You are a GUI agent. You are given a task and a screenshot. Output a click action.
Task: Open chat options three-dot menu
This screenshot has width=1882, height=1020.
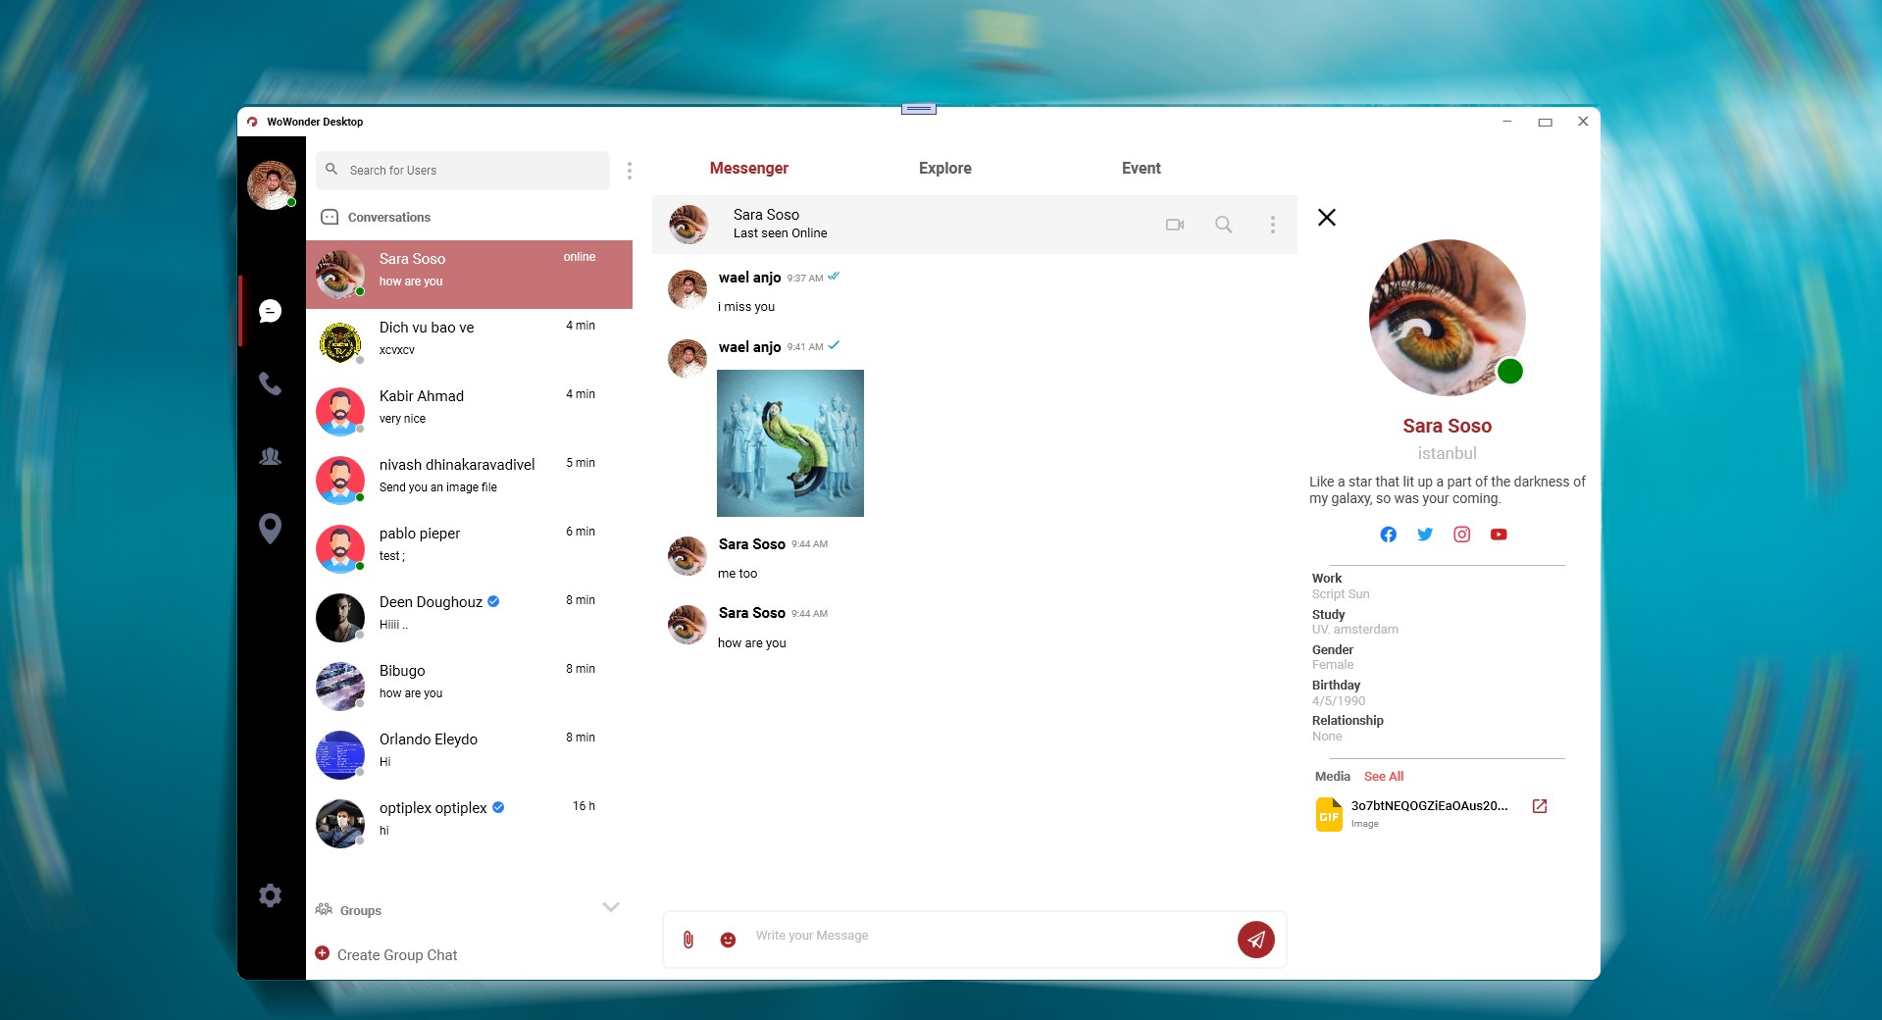(x=1272, y=225)
